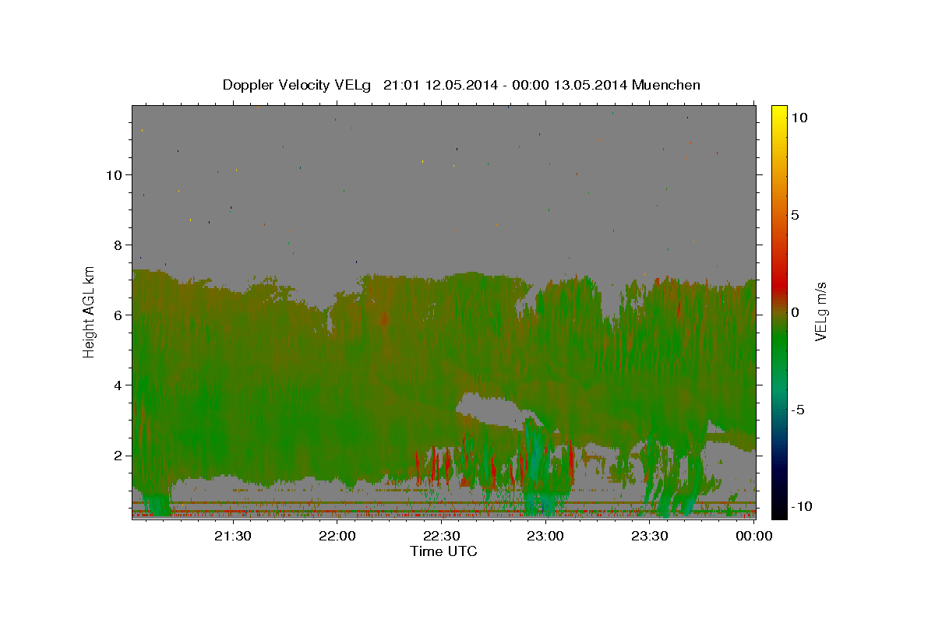This screenshot has height=623, width=935.
Task: Click the height axis label 8
Action: [x=117, y=245]
